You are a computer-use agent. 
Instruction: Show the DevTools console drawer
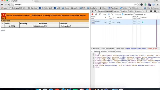147,11
